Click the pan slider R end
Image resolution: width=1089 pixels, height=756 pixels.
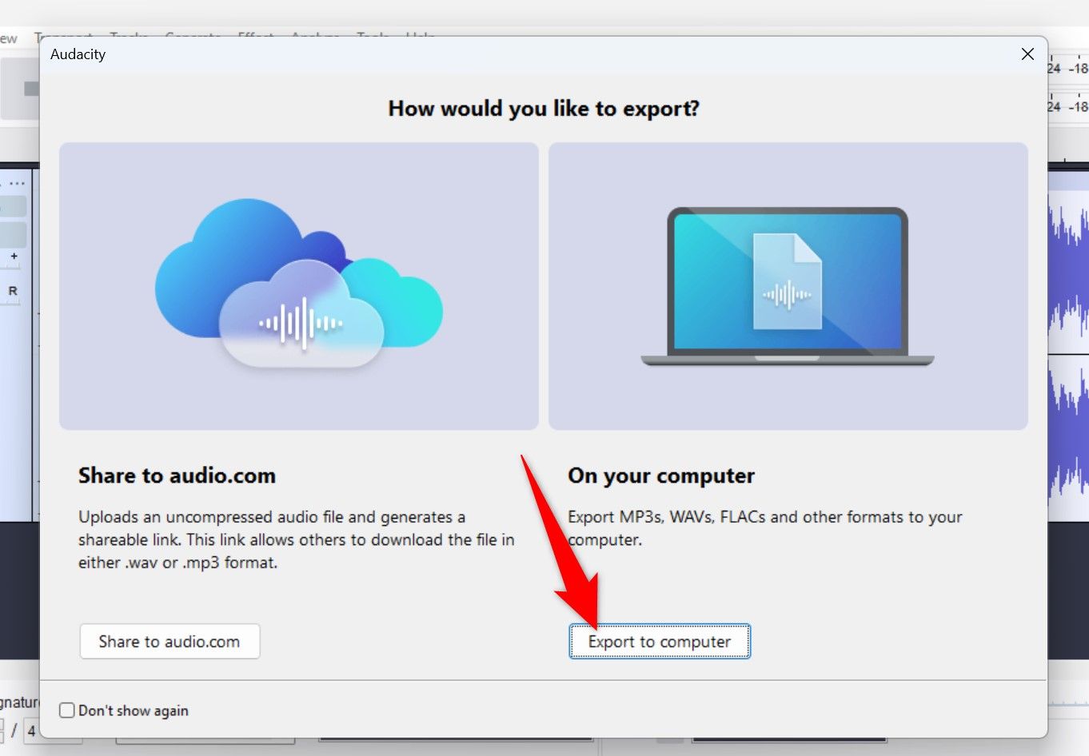tap(13, 291)
